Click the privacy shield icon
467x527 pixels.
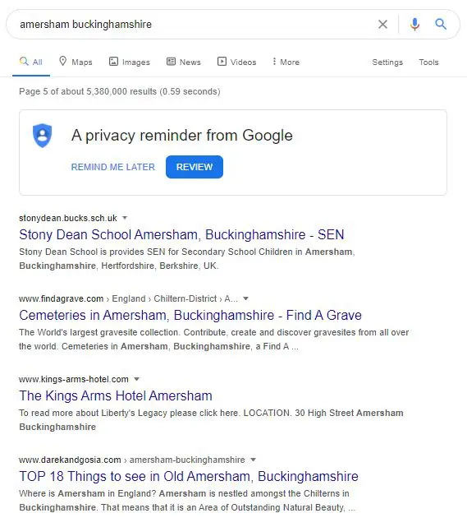click(x=43, y=136)
